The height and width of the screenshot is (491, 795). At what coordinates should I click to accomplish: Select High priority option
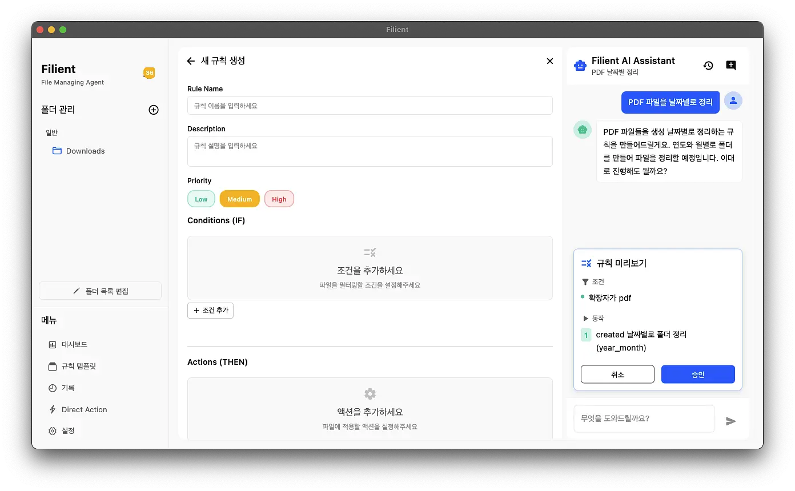click(279, 199)
